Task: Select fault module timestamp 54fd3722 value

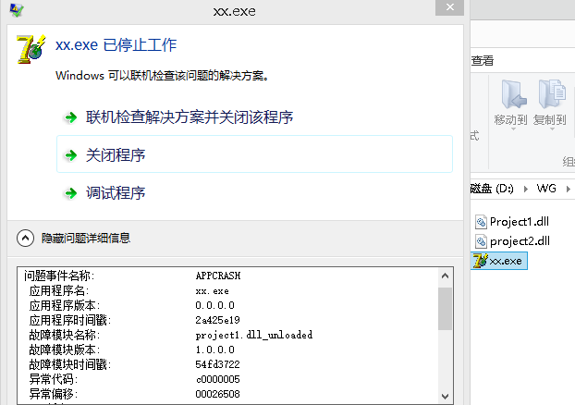Action: [x=217, y=364]
